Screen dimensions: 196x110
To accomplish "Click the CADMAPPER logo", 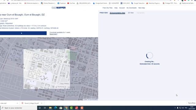I will (x=58, y=8).
